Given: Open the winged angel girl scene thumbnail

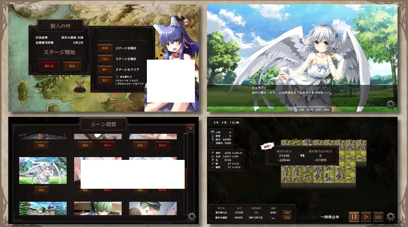Looking at the screenshot, I should click(x=43, y=170).
